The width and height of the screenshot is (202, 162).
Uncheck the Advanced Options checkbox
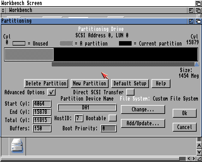(x=51, y=92)
